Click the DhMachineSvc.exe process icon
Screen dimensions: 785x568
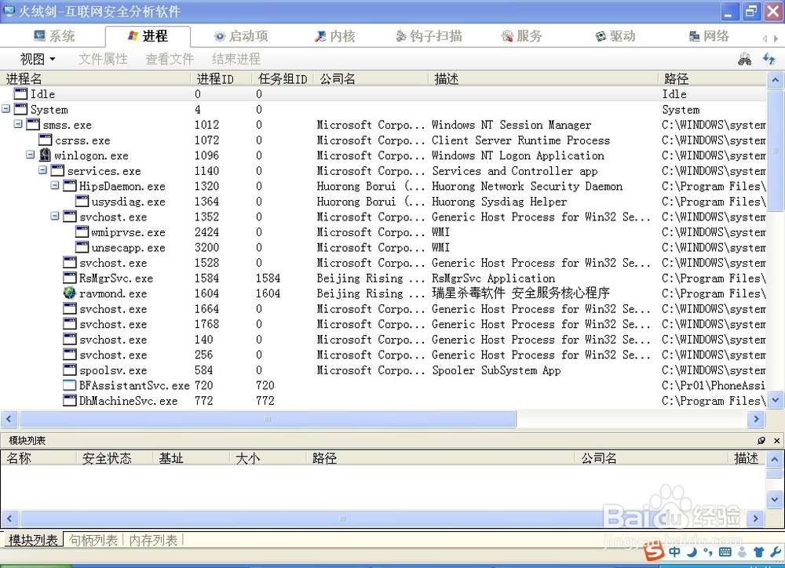tap(70, 400)
